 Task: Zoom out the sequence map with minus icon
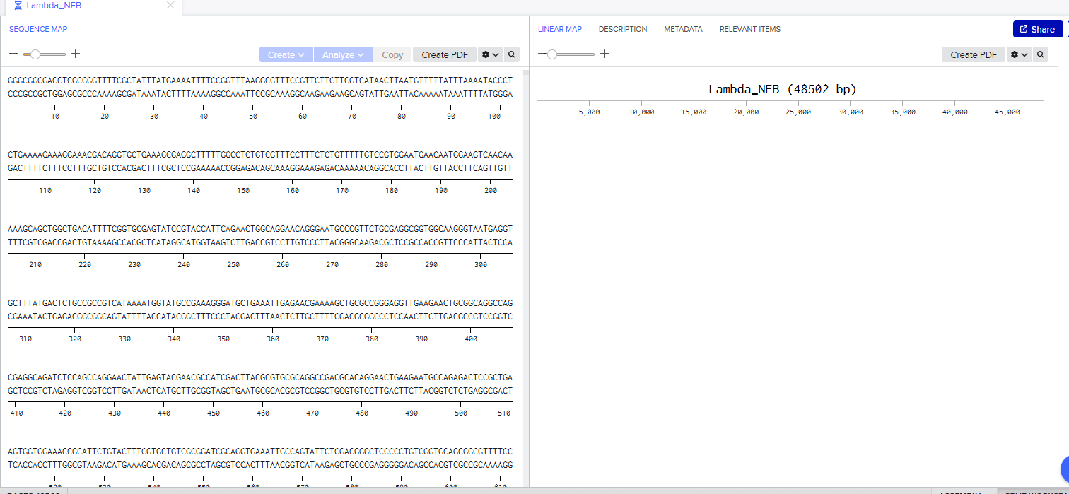[13, 54]
